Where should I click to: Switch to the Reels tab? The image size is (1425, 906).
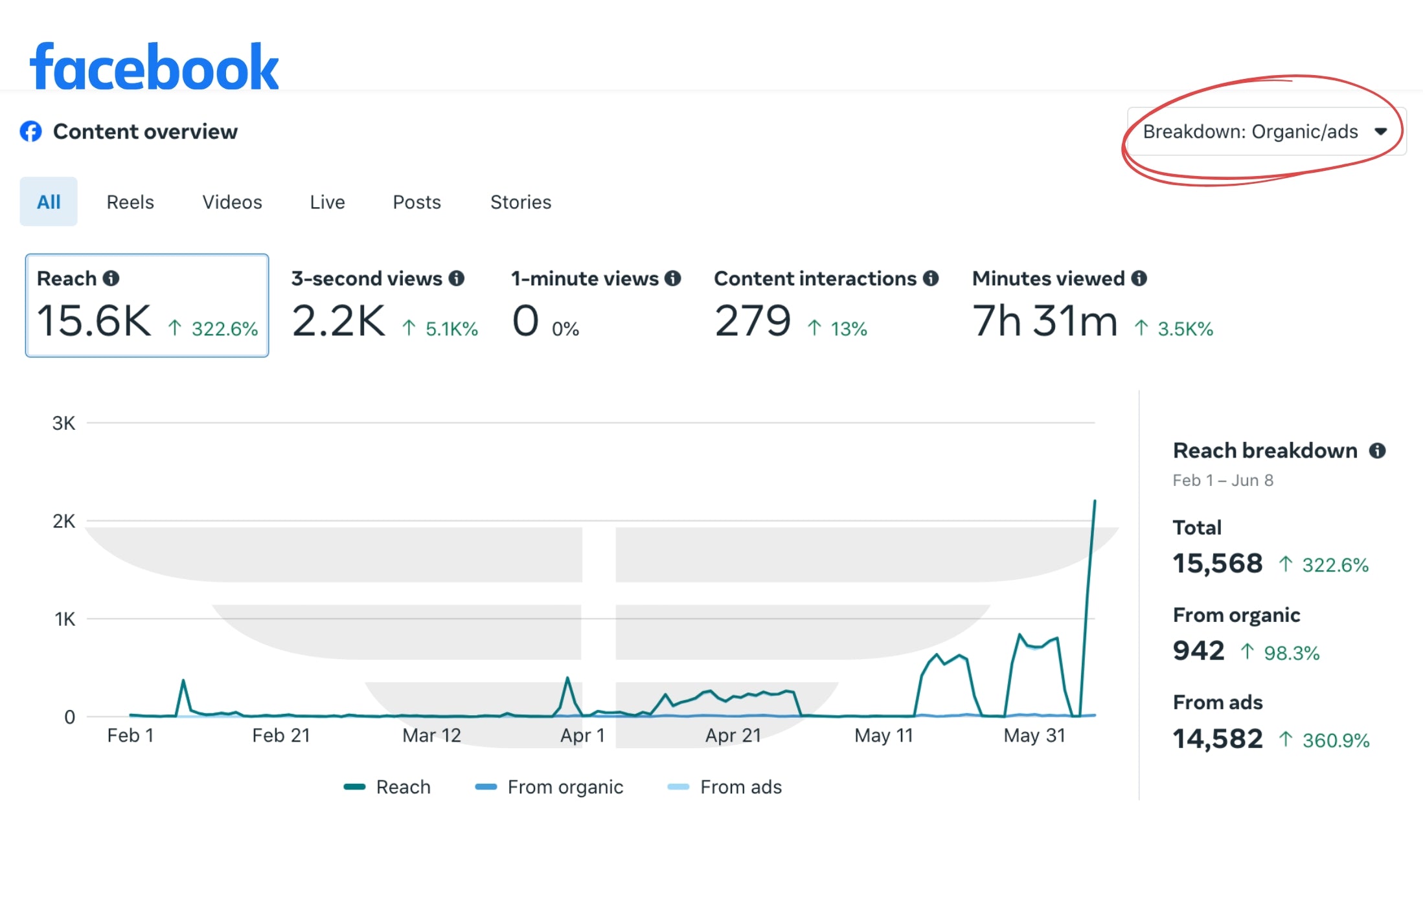click(130, 202)
